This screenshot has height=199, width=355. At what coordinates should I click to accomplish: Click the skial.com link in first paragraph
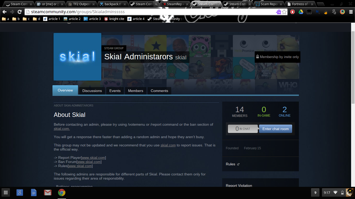[x=62, y=129]
